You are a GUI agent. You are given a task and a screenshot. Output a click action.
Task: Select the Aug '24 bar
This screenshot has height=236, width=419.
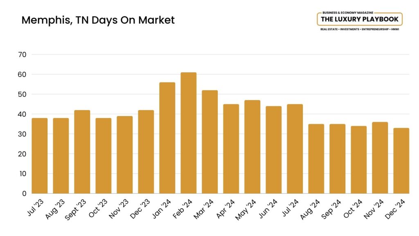(x=316, y=159)
